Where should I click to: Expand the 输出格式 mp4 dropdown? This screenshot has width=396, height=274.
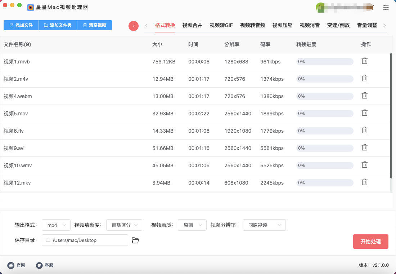tap(56, 225)
